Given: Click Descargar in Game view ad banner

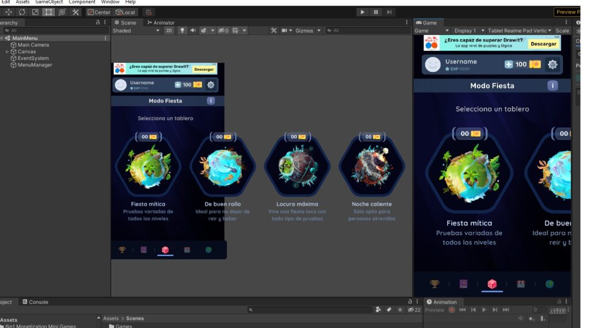Looking at the screenshot, I should point(543,44).
